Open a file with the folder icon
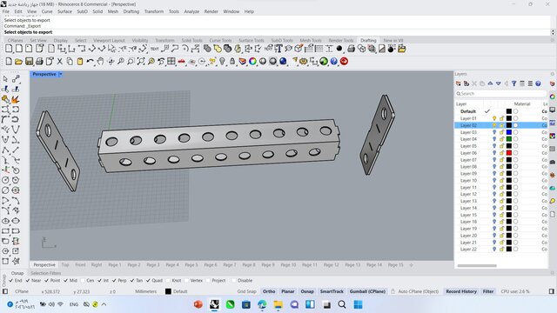Viewport: 557px width, 313px height. pos(18,62)
